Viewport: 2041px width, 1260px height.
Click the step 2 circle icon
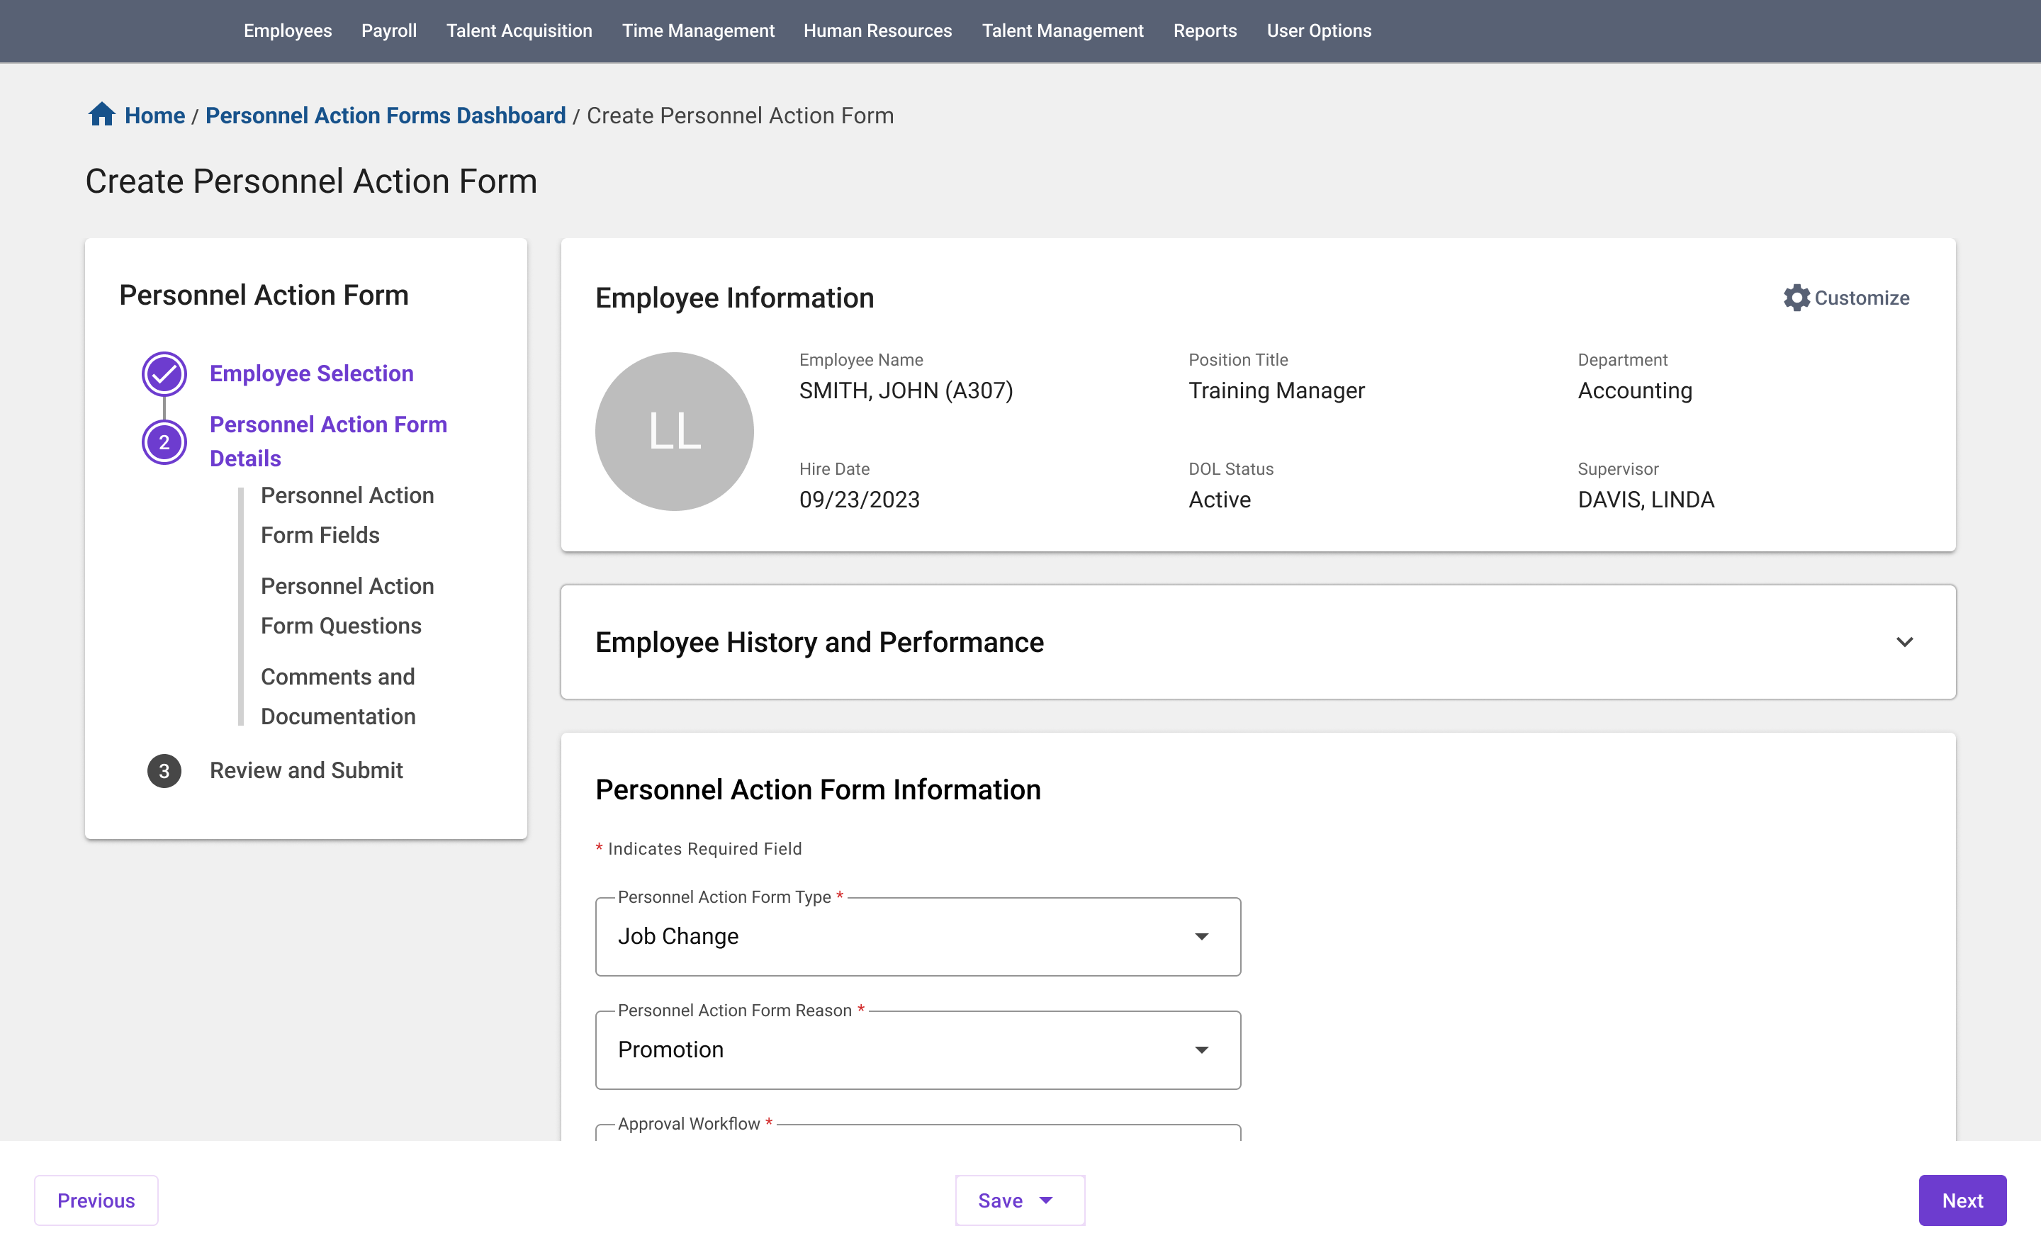(164, 441)
